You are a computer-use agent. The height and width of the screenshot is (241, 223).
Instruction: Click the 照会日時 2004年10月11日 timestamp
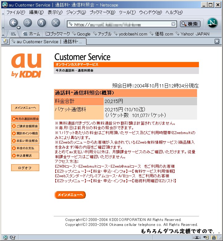[155, 86]
